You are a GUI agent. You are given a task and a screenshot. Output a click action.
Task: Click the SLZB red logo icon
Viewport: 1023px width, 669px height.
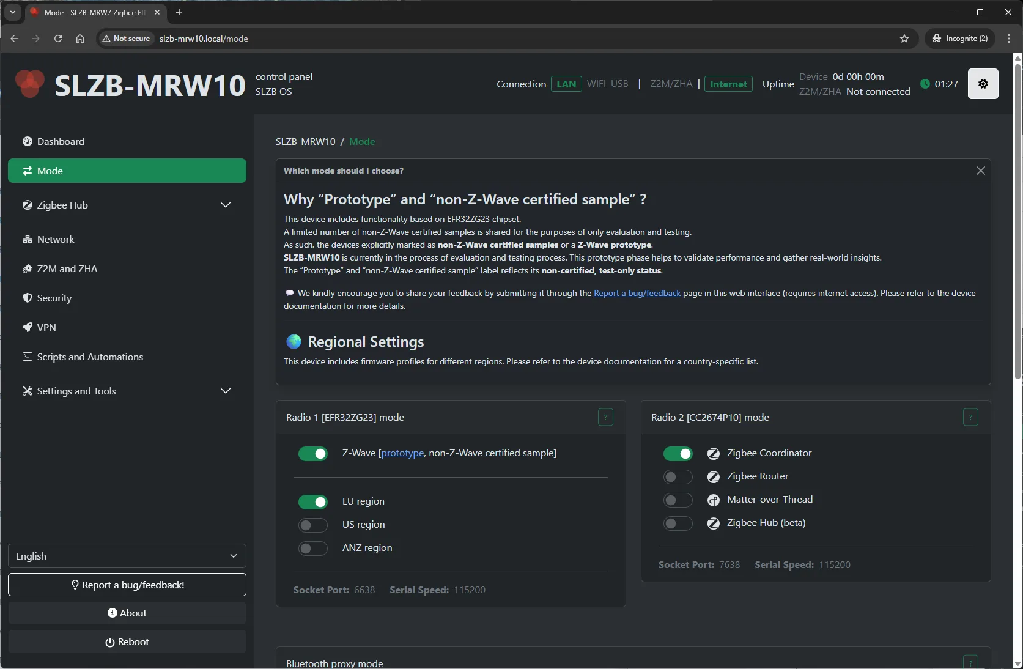(30, 84)
